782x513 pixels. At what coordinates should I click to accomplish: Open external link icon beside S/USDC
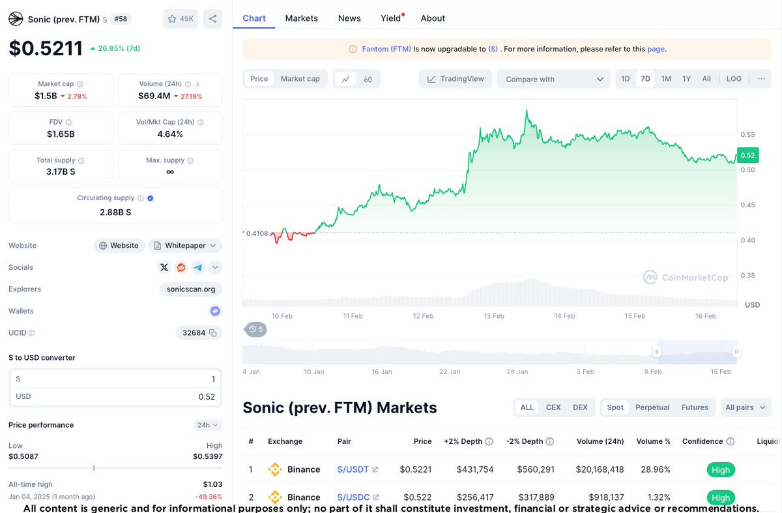click(x=376, y=497)
